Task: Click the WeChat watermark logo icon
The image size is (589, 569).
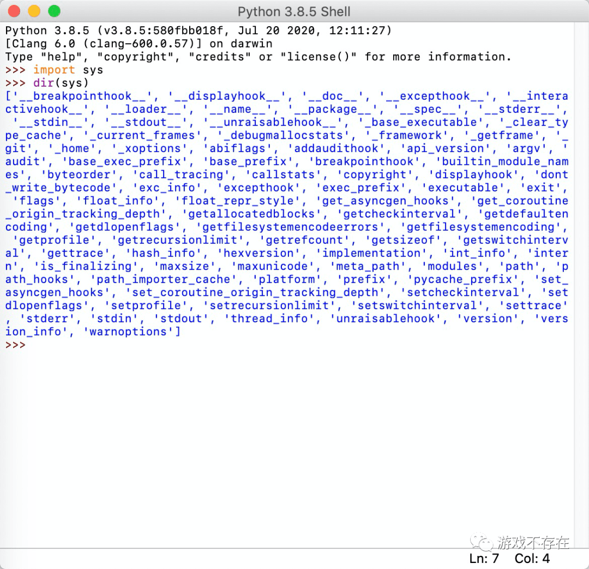Action: (482, 541)
